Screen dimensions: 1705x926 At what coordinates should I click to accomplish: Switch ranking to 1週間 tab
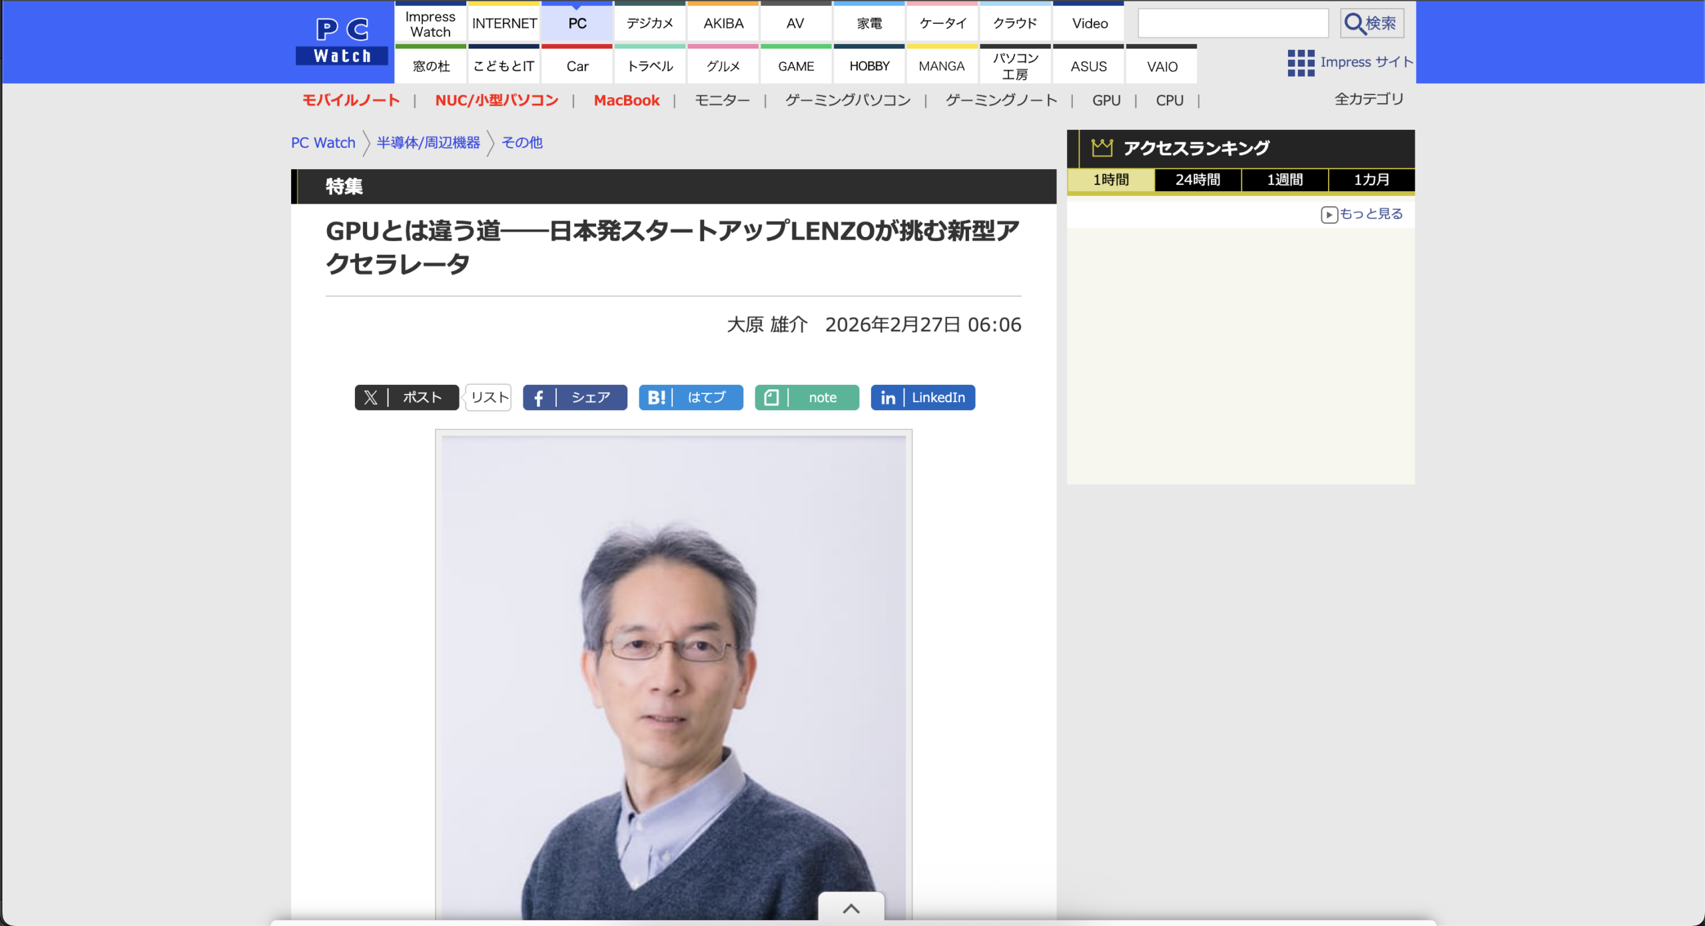[1285, 180]
